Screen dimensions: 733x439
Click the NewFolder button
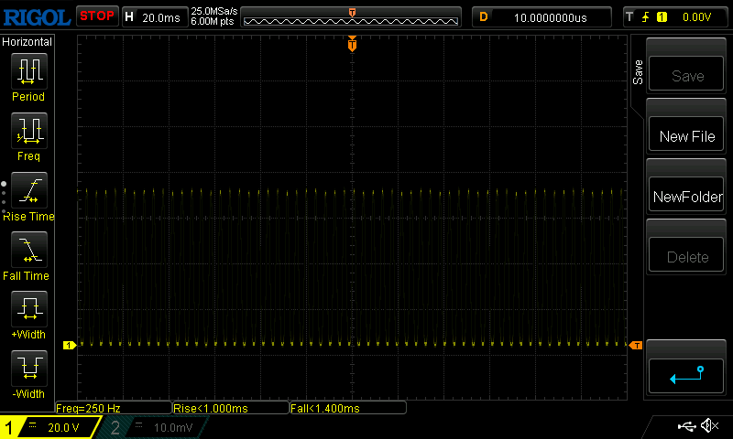click(x=686, y=196)
